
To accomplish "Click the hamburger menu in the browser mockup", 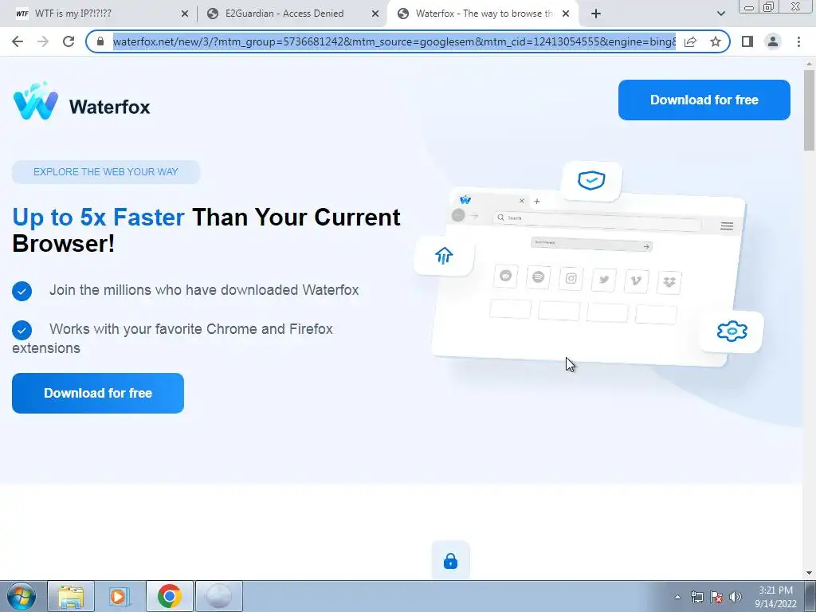I will (x=727, y=226).
